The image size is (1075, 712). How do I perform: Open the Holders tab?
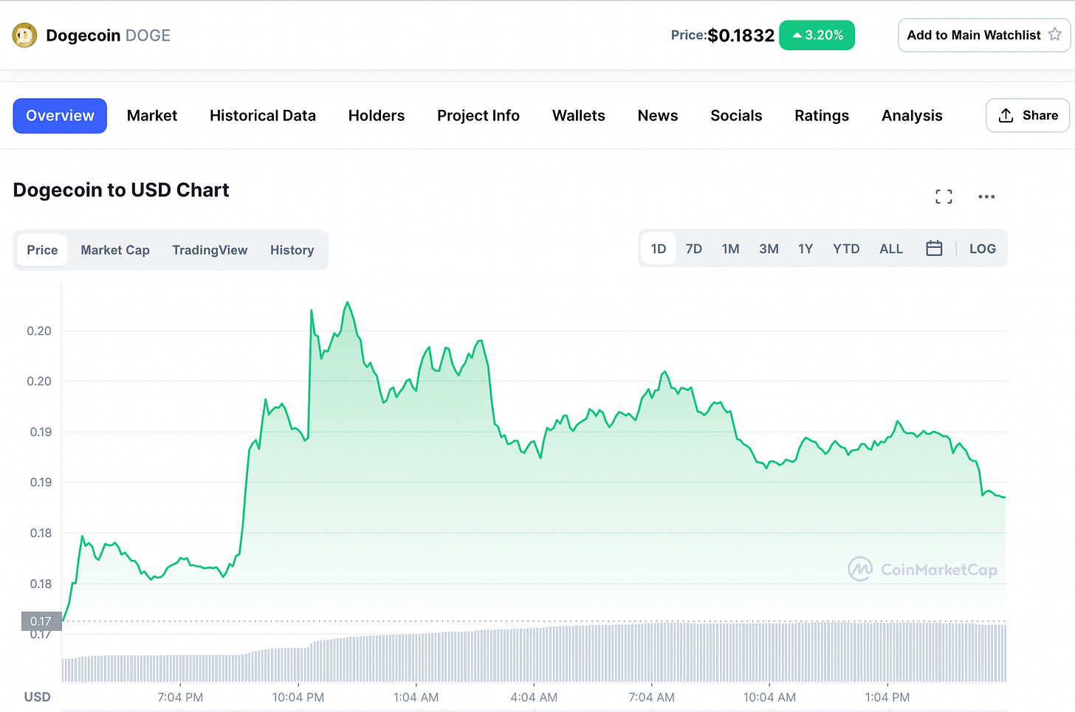377,116
